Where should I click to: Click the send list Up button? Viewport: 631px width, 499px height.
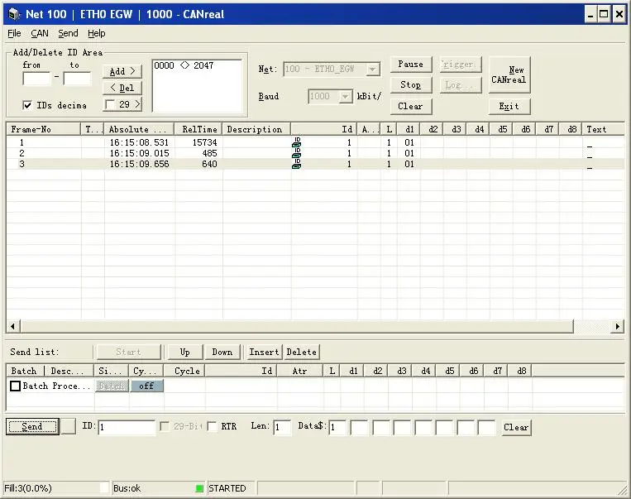pyautogui.click(x=185, y=352)
